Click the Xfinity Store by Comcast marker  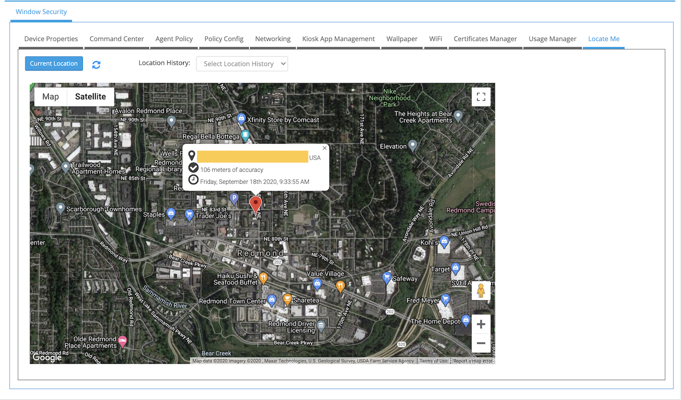coord(241,119)
